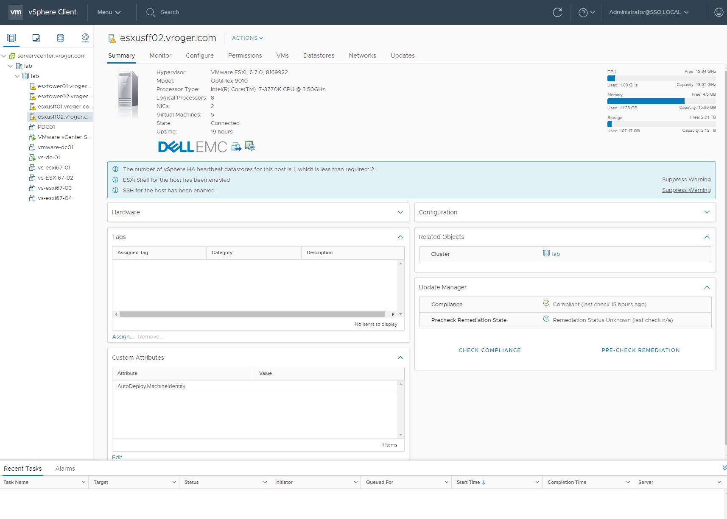Switch to the Datastores tab
Screen dimensions: 727x519
pyautogui.click(x=319, y=56)
